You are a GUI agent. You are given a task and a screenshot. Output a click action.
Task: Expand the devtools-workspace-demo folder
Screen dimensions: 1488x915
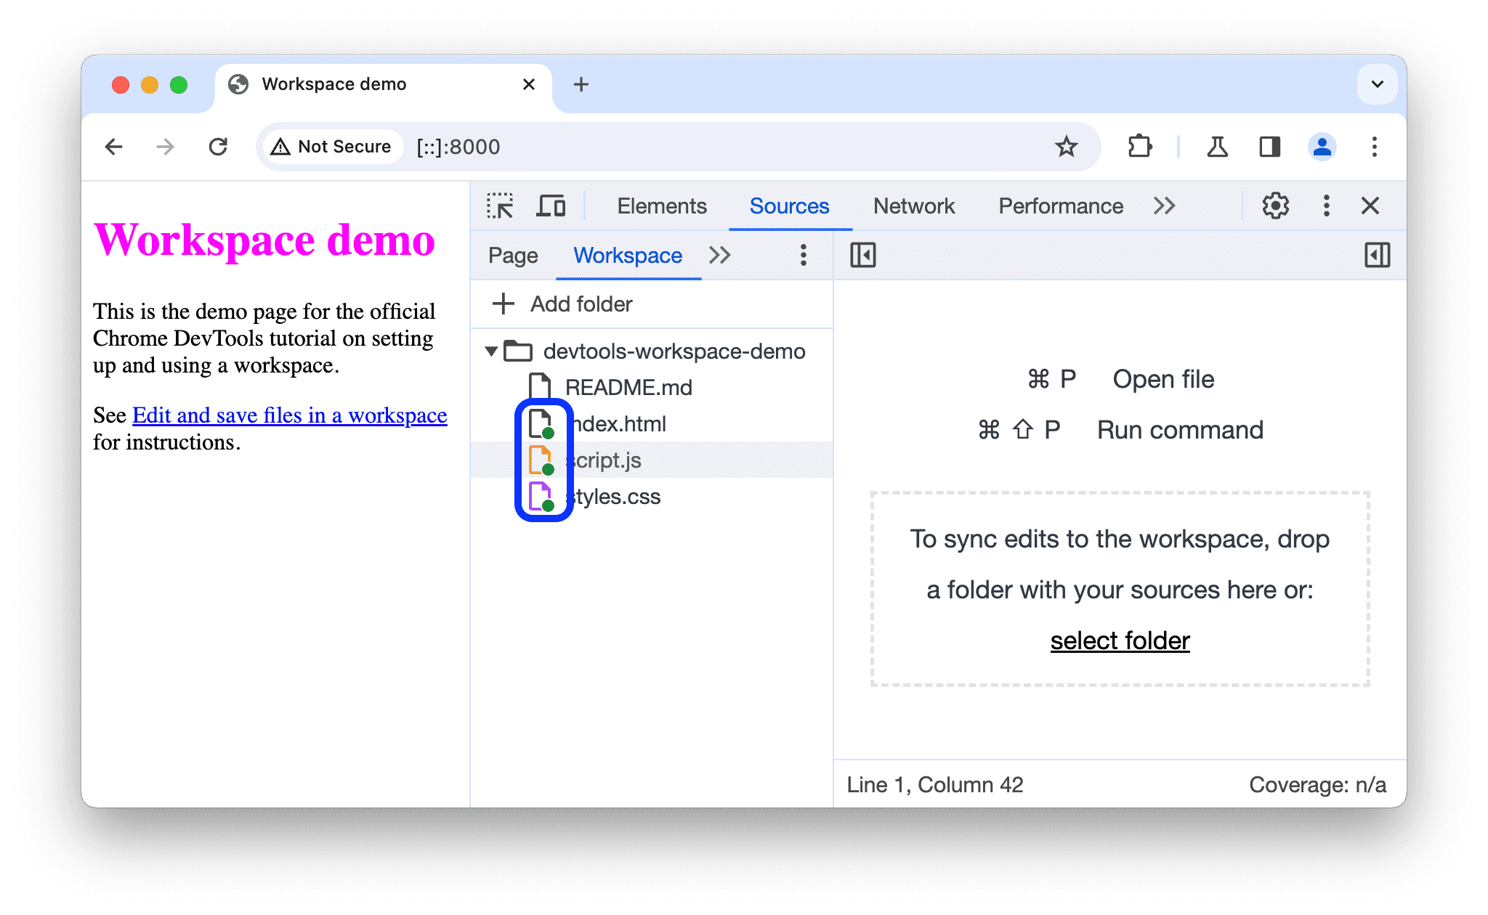tap(491, 349)
